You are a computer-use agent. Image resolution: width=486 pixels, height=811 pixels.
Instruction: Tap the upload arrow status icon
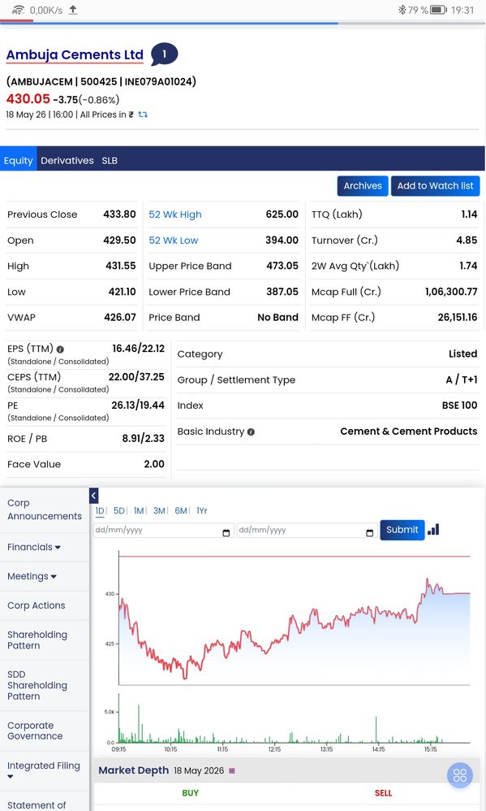pos(73,10)
